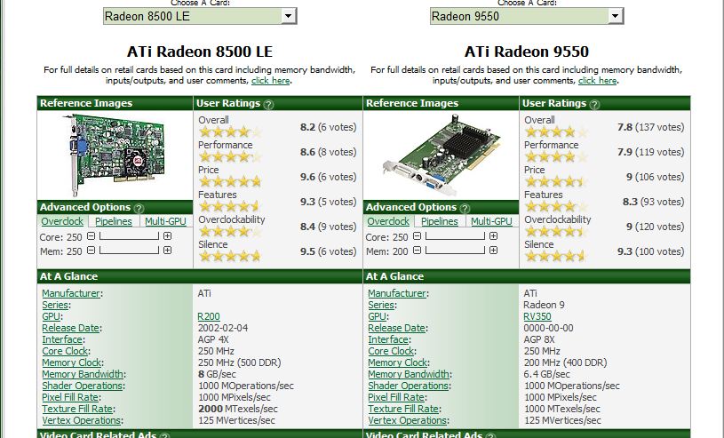Increase Mem clock plus icon for Radeon 8500 LE
Viewport: 724px width, 438px height.
pyautogui.click(x=167, y=251)
